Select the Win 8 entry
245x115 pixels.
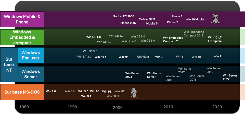click(x=180, y=57)
